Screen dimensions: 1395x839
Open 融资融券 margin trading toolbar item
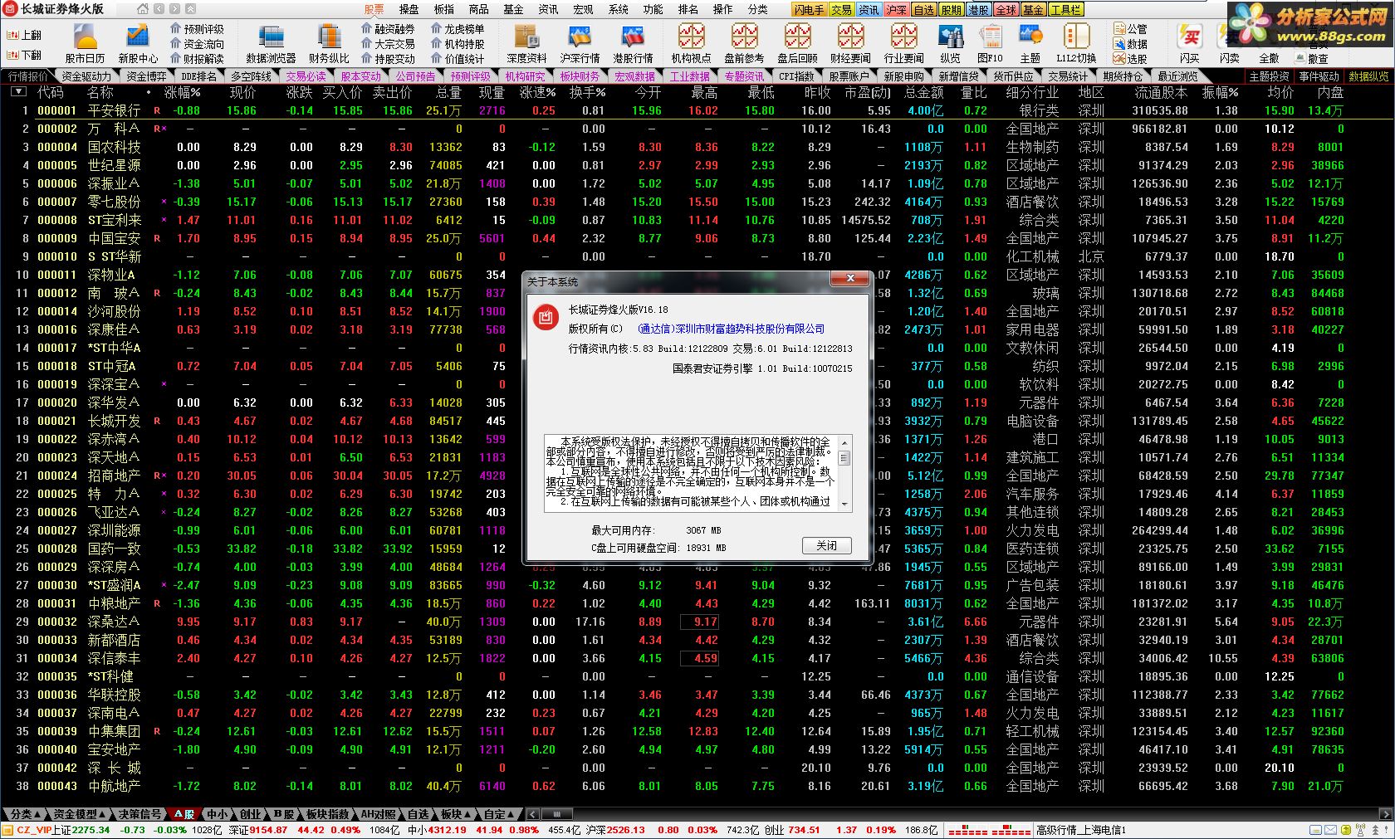(x=388, y=29)
